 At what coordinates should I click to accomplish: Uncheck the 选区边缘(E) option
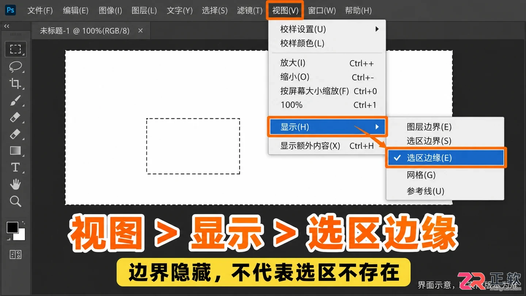click(x=445, y=158)
